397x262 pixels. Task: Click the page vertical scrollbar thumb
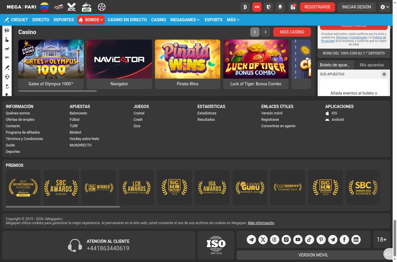(395, 238)
